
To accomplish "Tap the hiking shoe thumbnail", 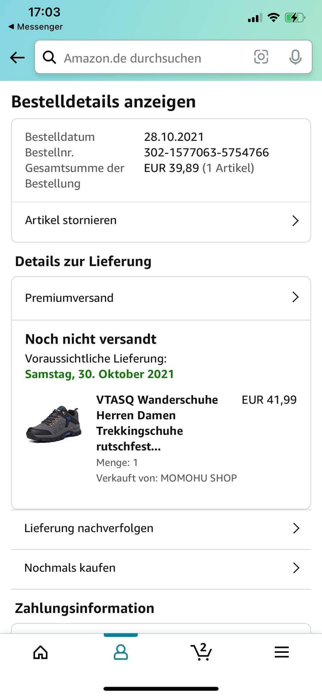I will (x=54, y=423).
